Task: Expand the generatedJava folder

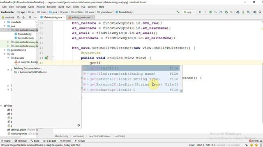Action: click(5, 50)
